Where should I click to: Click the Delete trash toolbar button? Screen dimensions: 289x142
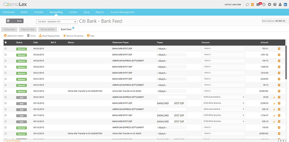point(31,36)
